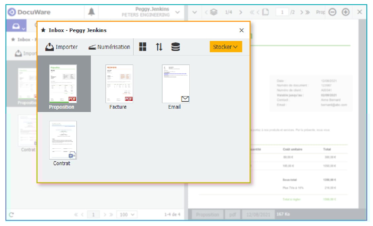The width and height of the screenshot is (373, 226).
Task: Expand the Peggy.Jenkins user menu
Action: (177, 12)
